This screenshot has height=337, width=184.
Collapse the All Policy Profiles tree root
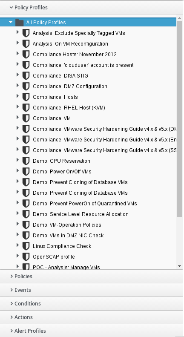pyautogui.click(x=11, y=22)
